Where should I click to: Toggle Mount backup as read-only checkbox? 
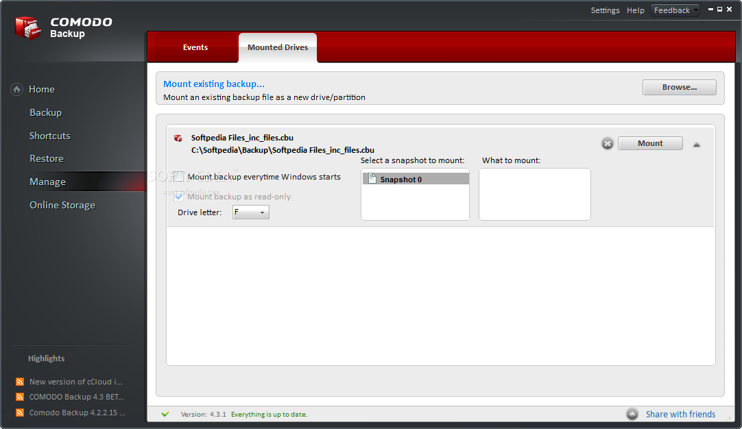point(178,196)
